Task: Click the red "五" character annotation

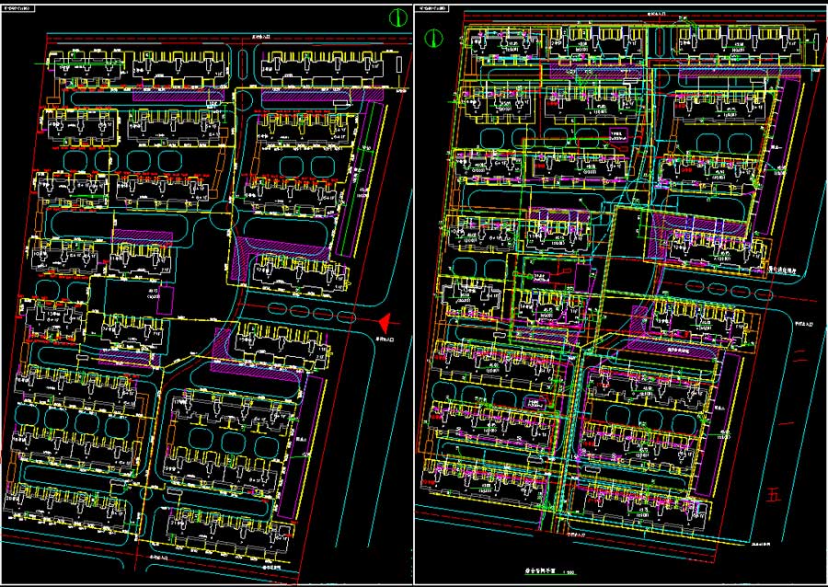Action: pos(774,495)
